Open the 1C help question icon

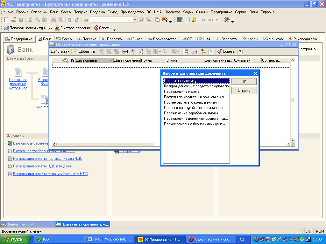coord(165,20)
